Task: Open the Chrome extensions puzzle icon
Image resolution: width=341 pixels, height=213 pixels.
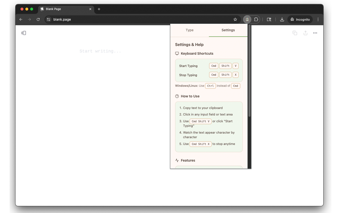Action: click(256, 19)
